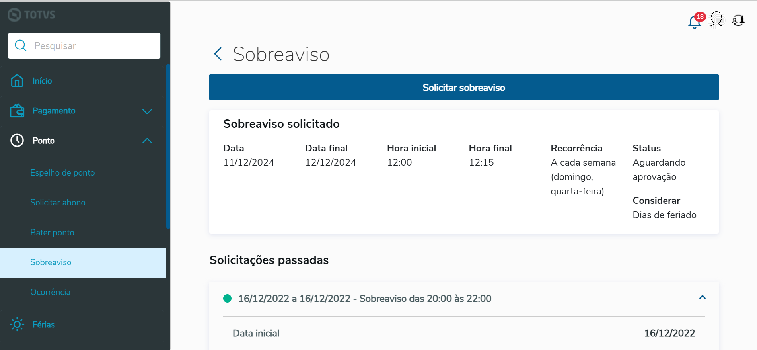Click the wallet icon for Pagamento
The width and height of the screenshot is (757, 350).
(17, 111)
